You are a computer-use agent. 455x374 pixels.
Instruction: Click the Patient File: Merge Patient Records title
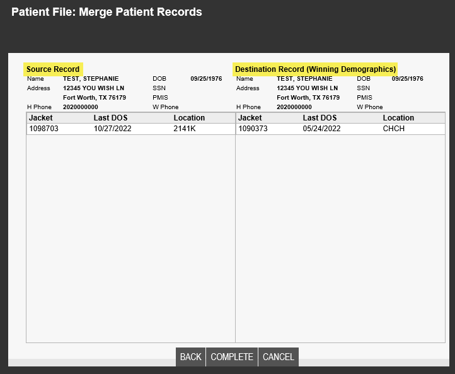click(107, 12)
